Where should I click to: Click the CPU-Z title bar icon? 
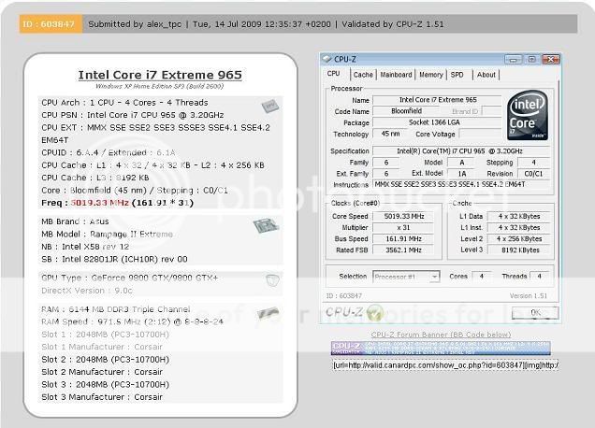327,59
